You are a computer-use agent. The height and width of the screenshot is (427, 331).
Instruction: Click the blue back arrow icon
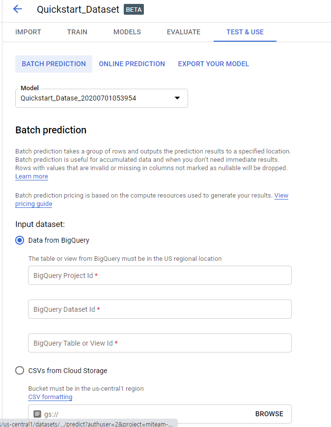[x=18, y=9]
